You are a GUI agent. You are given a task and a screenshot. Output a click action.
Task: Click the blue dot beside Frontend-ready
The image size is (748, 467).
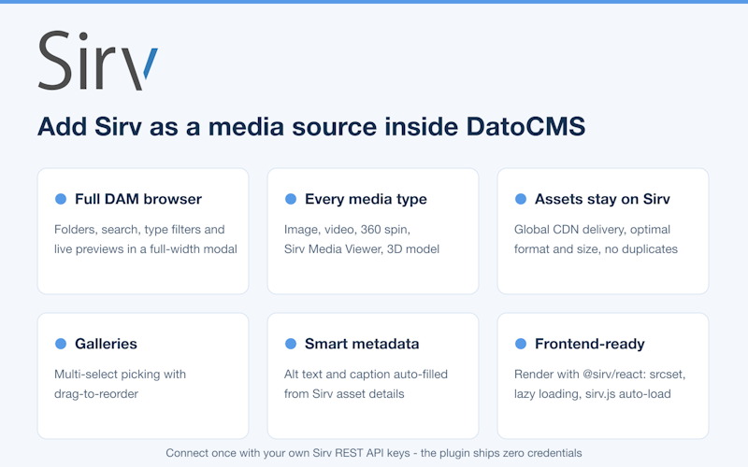tap(521, 344)
